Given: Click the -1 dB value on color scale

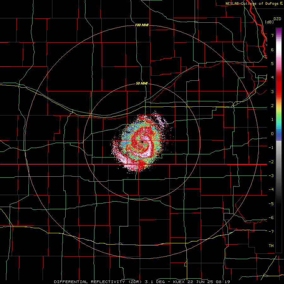Looking at the screenshot, I should pyautogui.click(x=271, y=147).
